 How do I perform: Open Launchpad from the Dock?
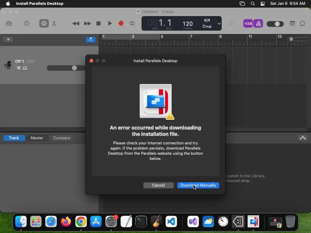(x=36, y=221)
